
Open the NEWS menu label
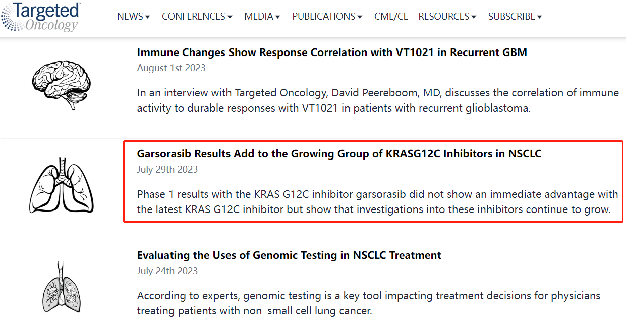130,16
